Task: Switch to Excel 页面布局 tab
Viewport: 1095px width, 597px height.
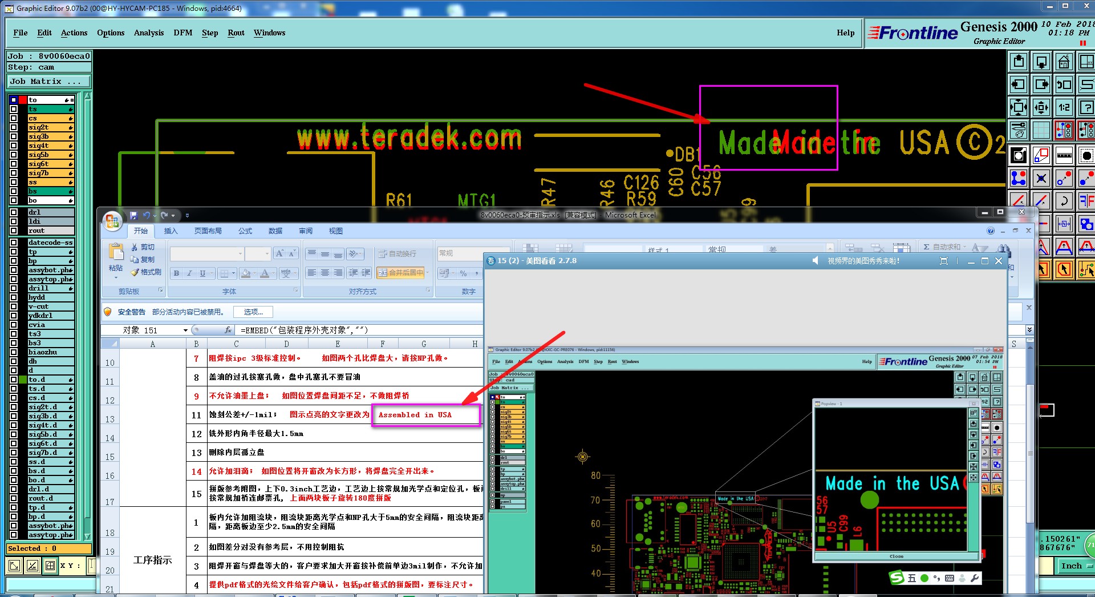Action: pyautogui.click(x=208, y=231)
